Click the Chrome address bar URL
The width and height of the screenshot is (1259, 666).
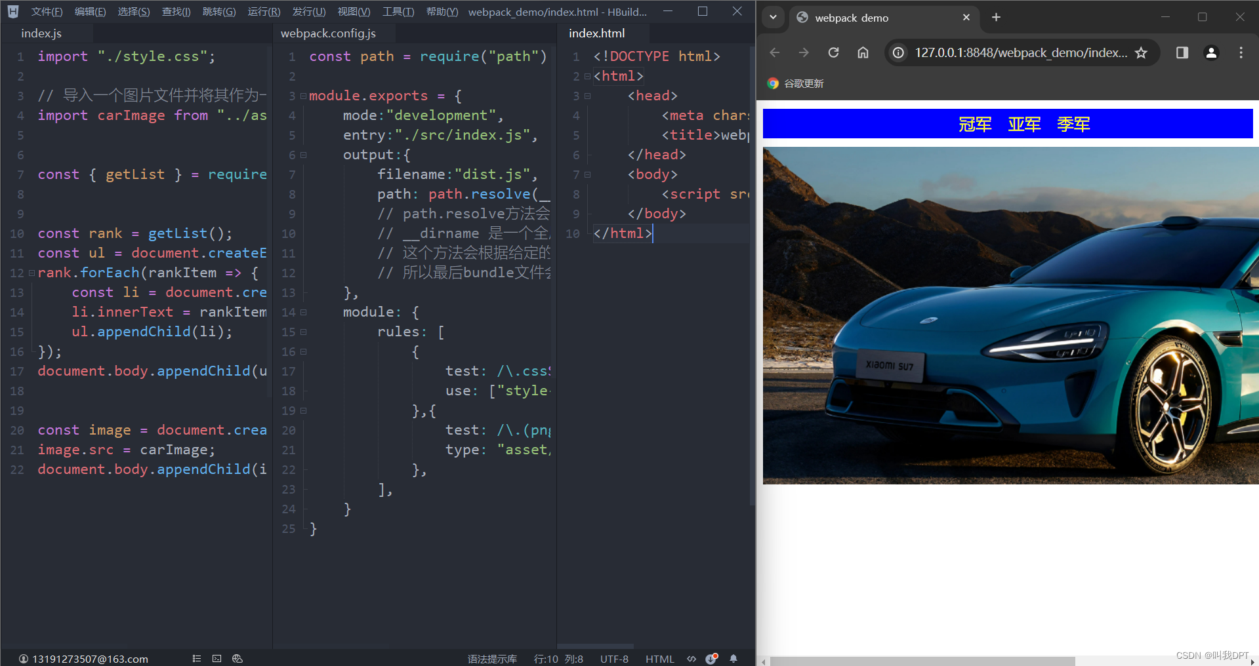[x=1021, y=52]
